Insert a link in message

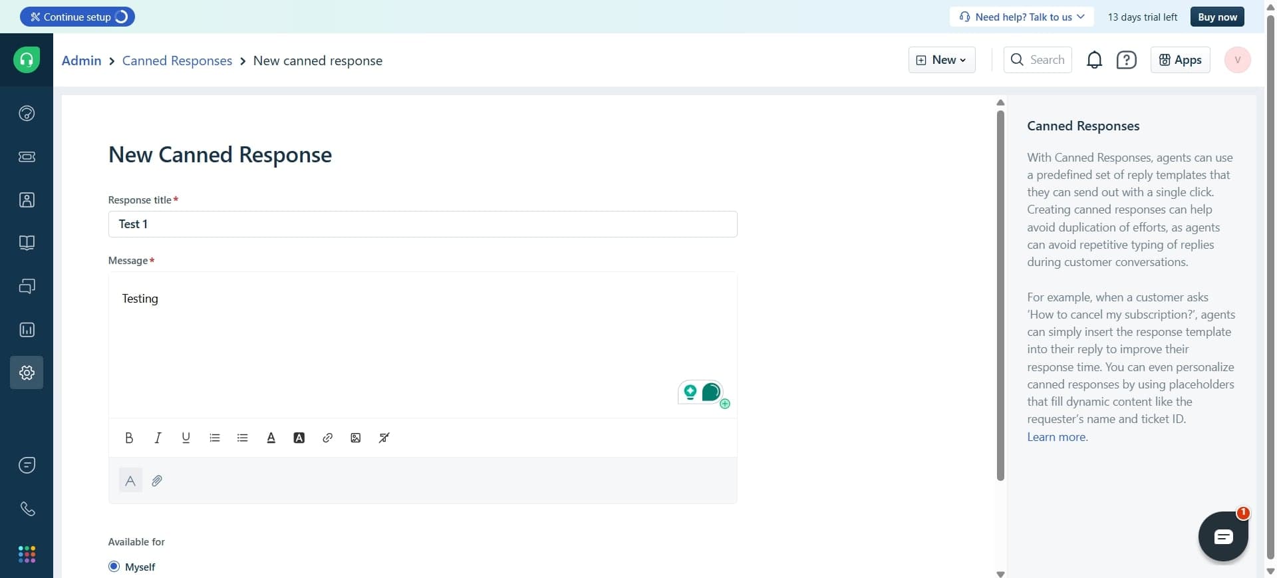pyautogui.click(x=327, y=438)
